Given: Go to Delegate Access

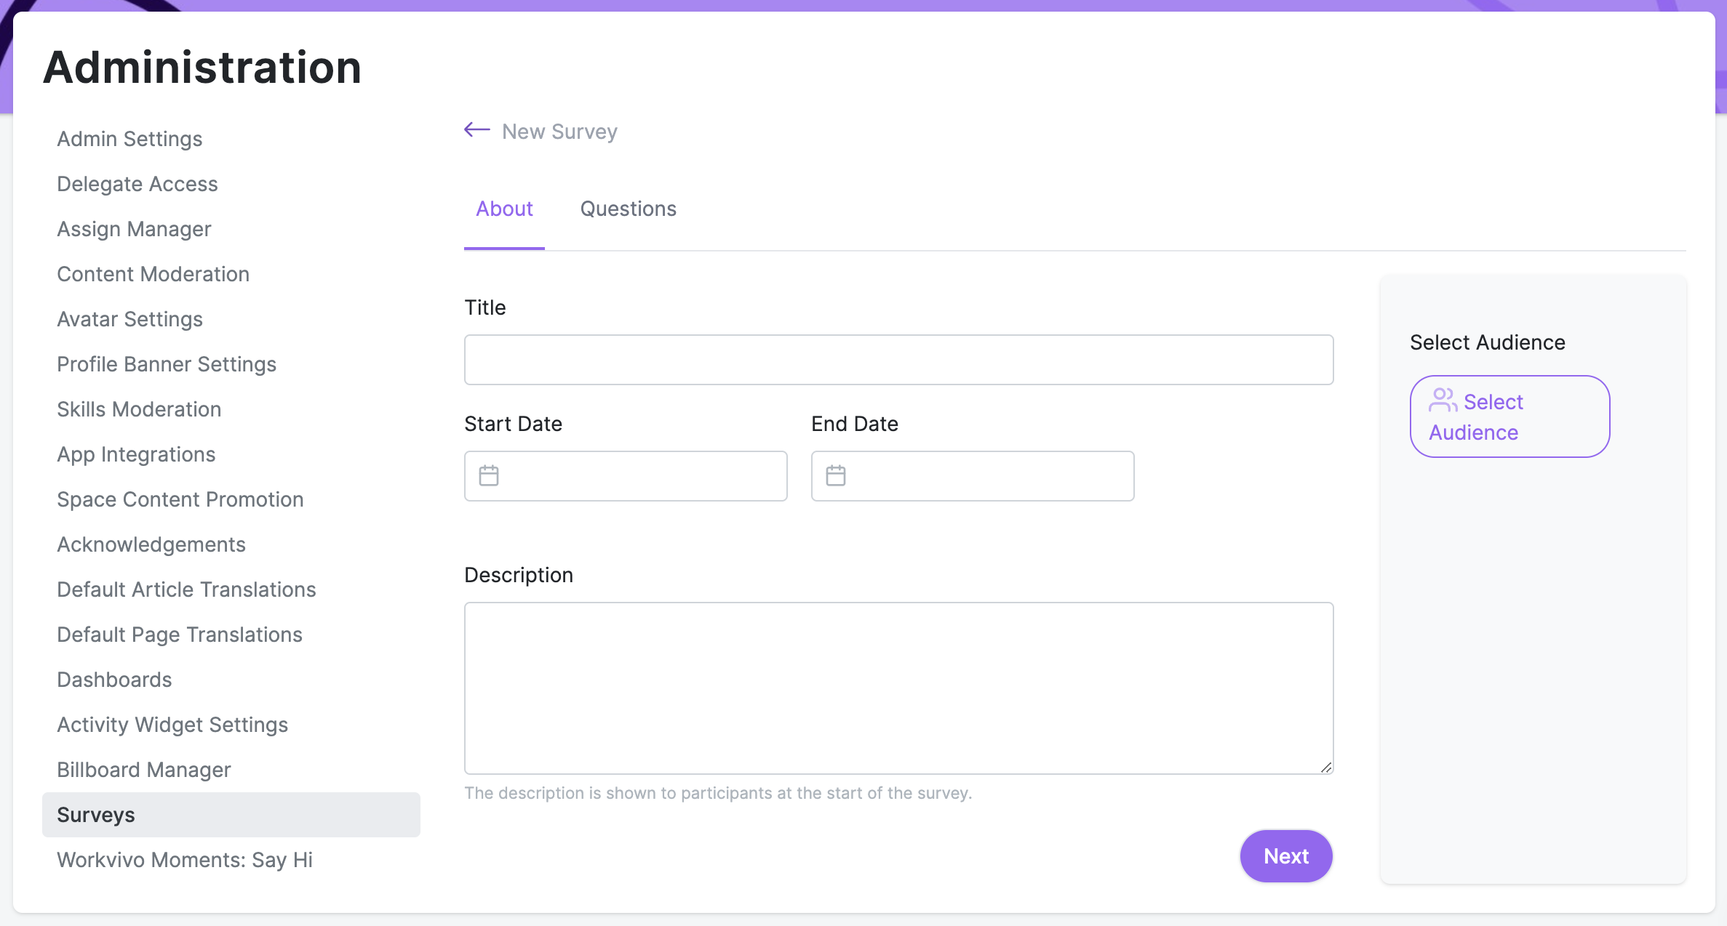Looking at the screenshot, I should tap(137, 184).
